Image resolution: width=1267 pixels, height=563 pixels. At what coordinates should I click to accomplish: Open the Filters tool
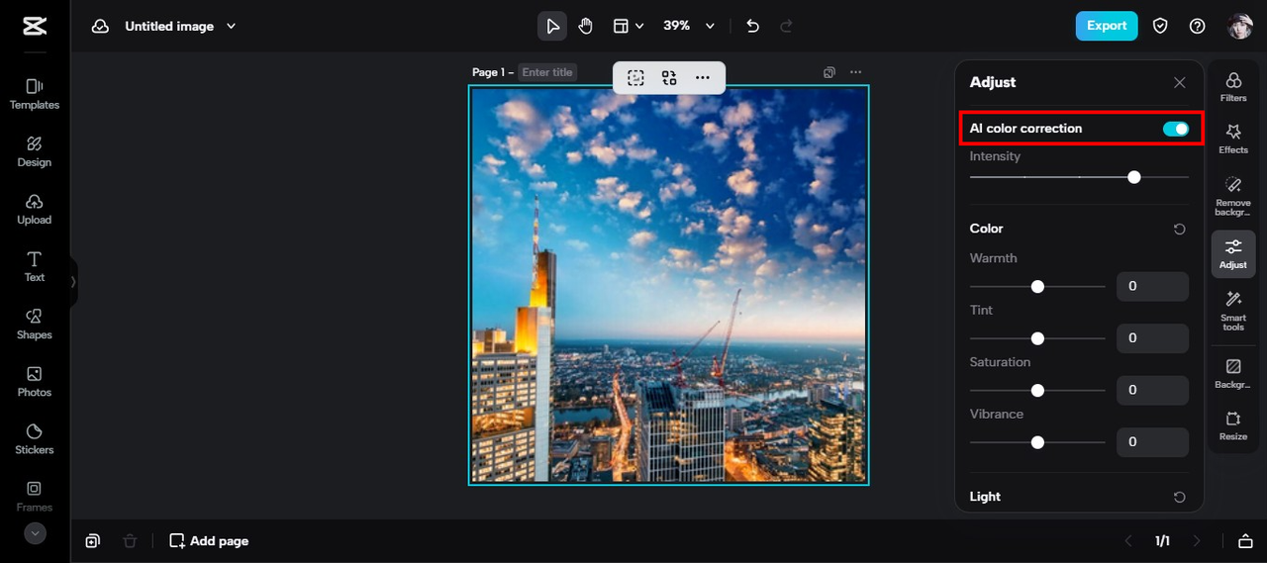(1233, 87)
